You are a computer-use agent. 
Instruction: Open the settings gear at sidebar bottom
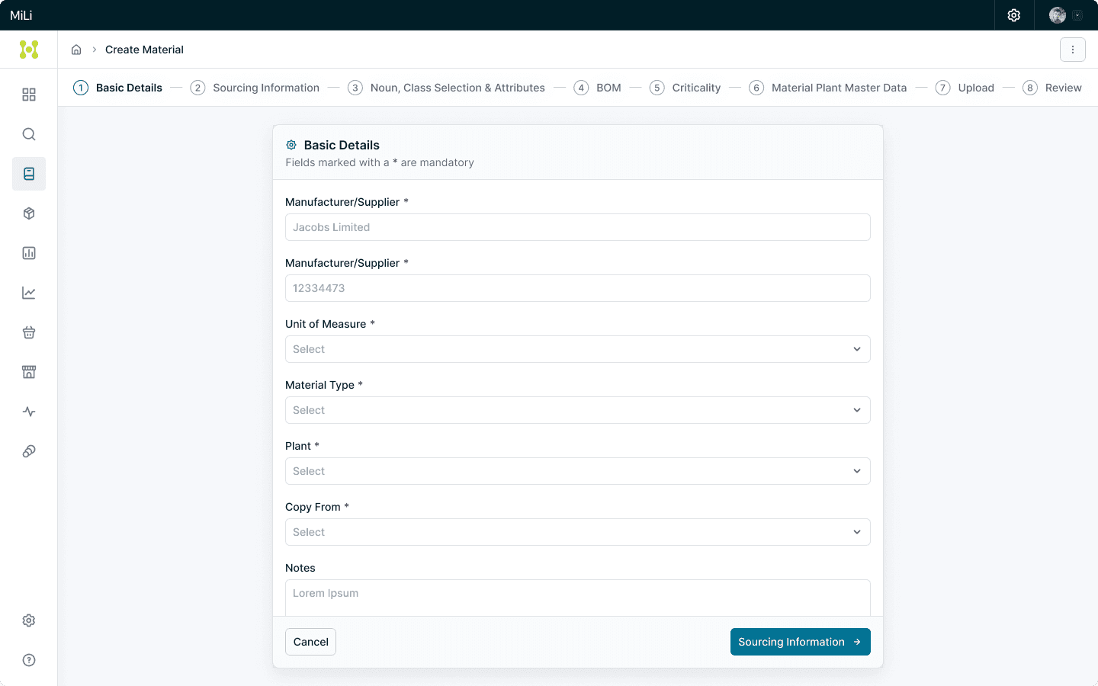[x=29, y=620]
